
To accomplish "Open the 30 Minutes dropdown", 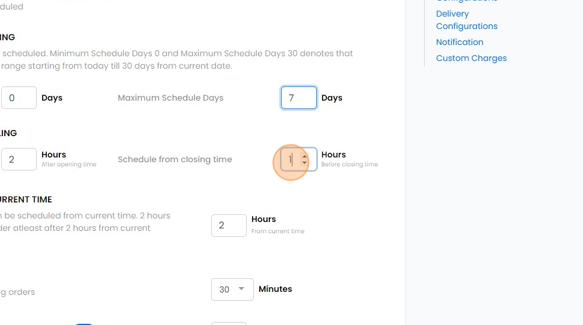I will (x=232, y=289).
